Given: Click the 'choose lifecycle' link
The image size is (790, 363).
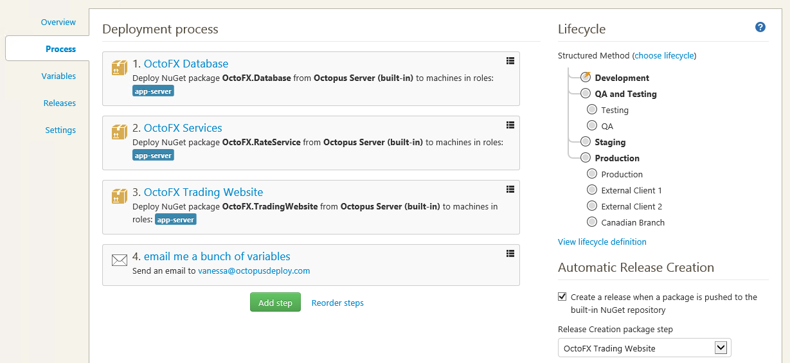Looking at the screenshot, I should pyautogui.click(x=665, y=56).
